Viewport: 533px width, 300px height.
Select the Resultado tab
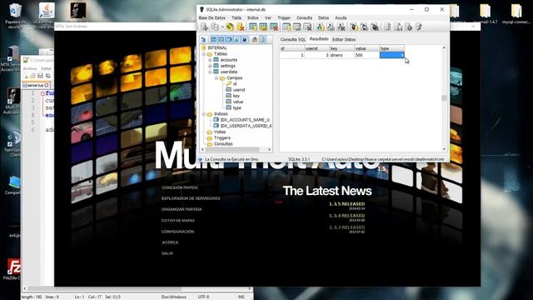pyautogui.click(x=319, y=39)
